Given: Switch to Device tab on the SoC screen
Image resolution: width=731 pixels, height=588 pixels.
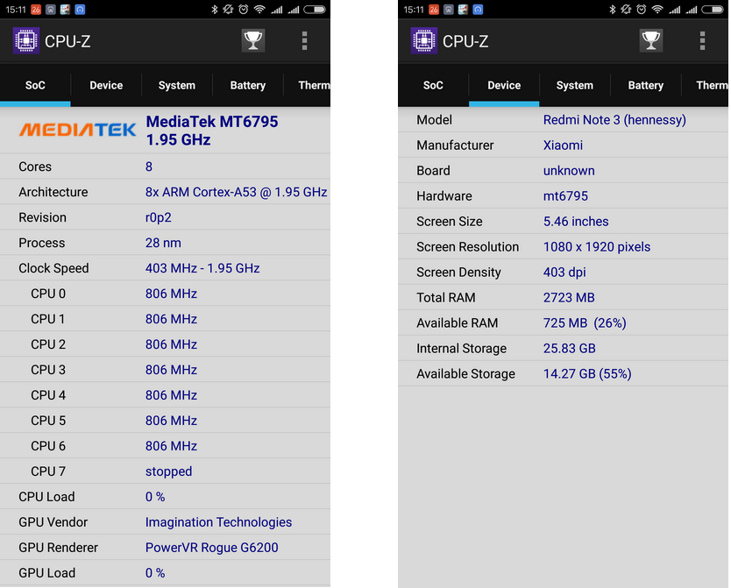Looking at the screenshot, I should click(x=106, y=85).
